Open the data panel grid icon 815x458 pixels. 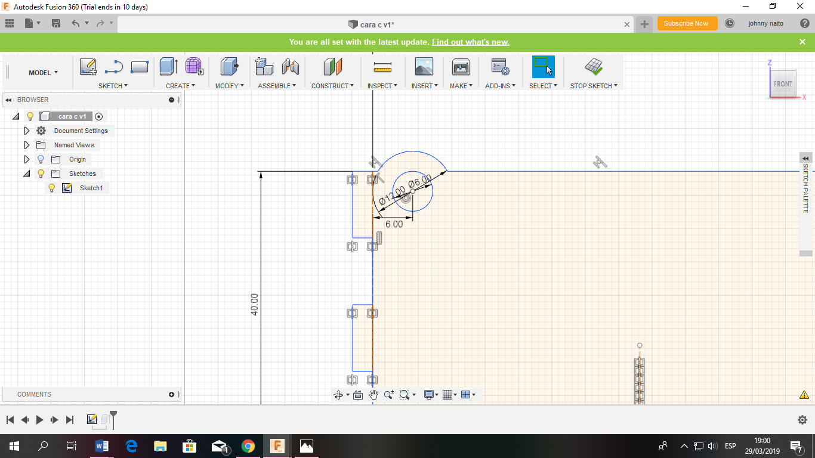(10, 23)
